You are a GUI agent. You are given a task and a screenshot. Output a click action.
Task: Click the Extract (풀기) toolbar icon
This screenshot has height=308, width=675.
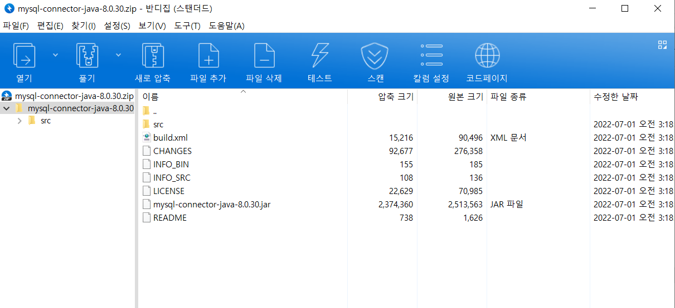click(x=87, y=56)
